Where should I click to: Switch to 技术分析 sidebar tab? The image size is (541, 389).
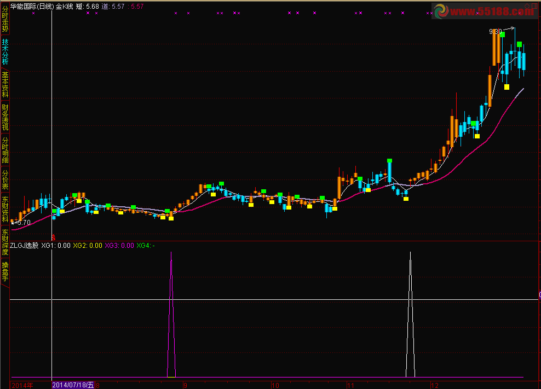[x=5, y=52]
